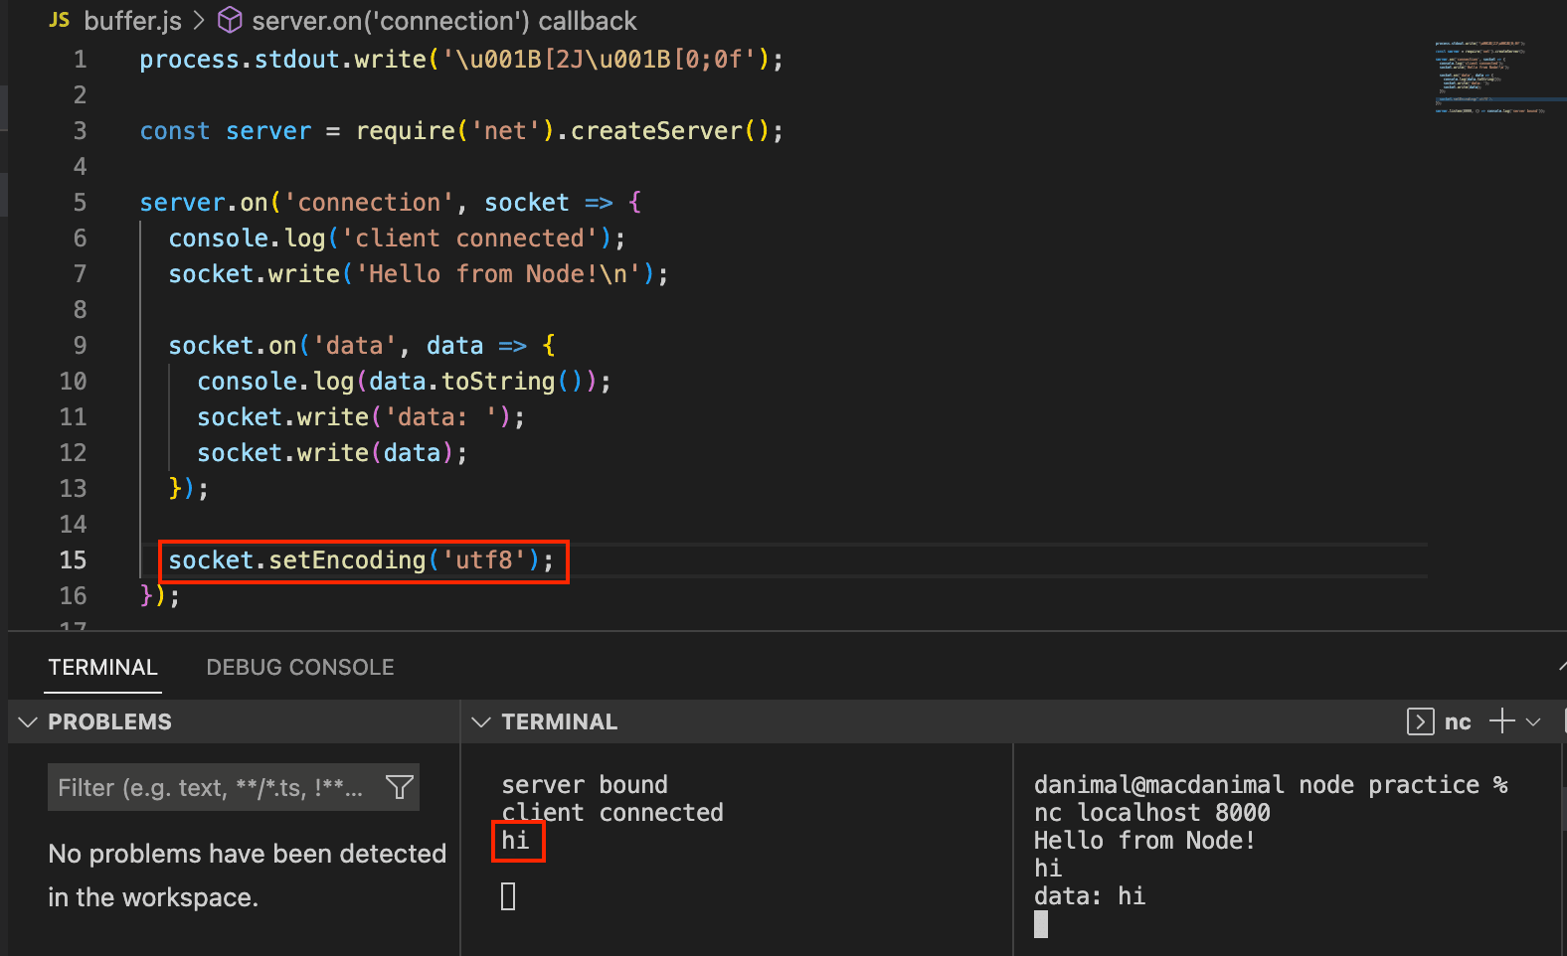The height and width of the screenshot is (956, 1567).
Task: Open the problems filter funnel icon
Action: pyautogui.click(x=400, y=787)
